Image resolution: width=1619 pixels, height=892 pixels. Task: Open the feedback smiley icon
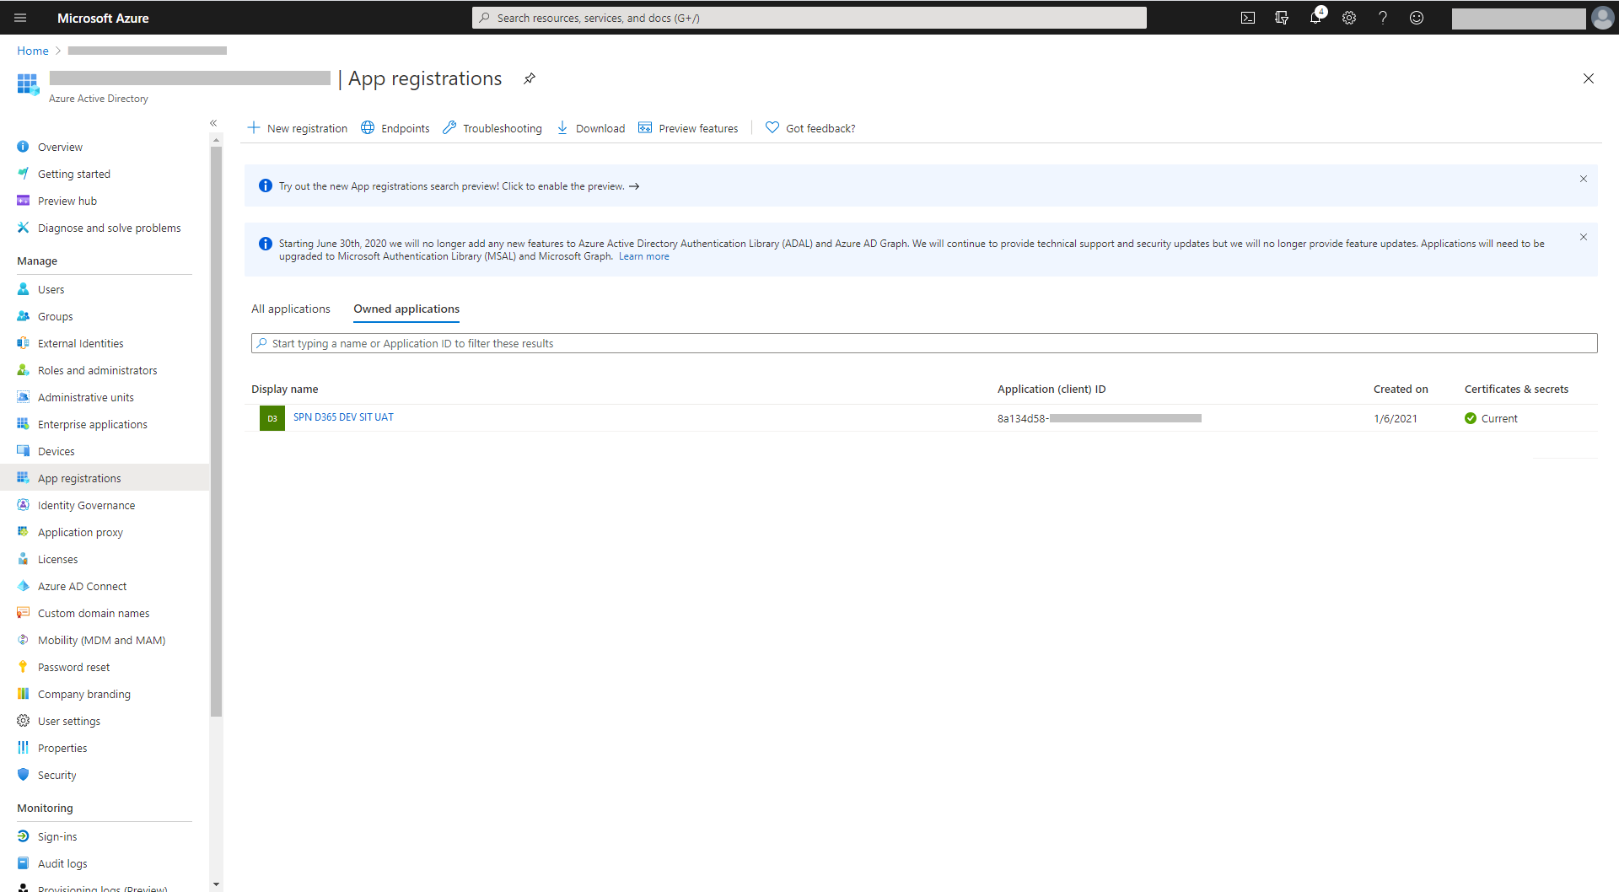tap(1417, 18)
